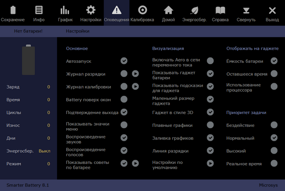Toggle Гаджет в стиле 3D option
The image size is (285, 191).
[x=210, y=112]
